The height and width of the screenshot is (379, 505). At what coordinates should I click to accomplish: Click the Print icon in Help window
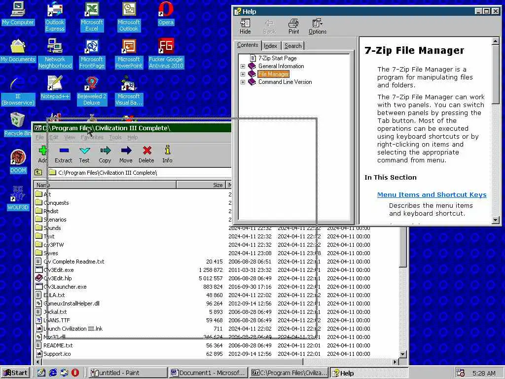[293, 26]
